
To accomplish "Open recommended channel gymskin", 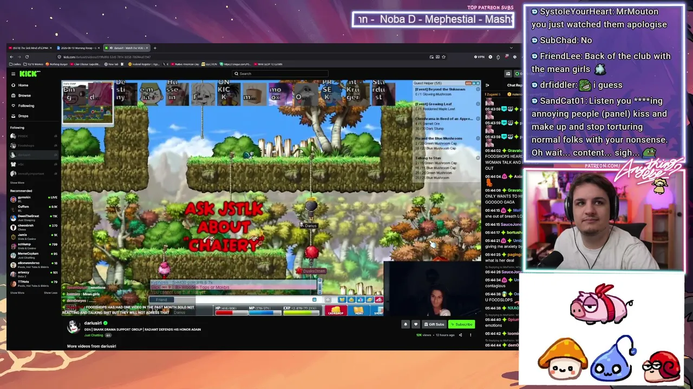I will click(34, 198).
